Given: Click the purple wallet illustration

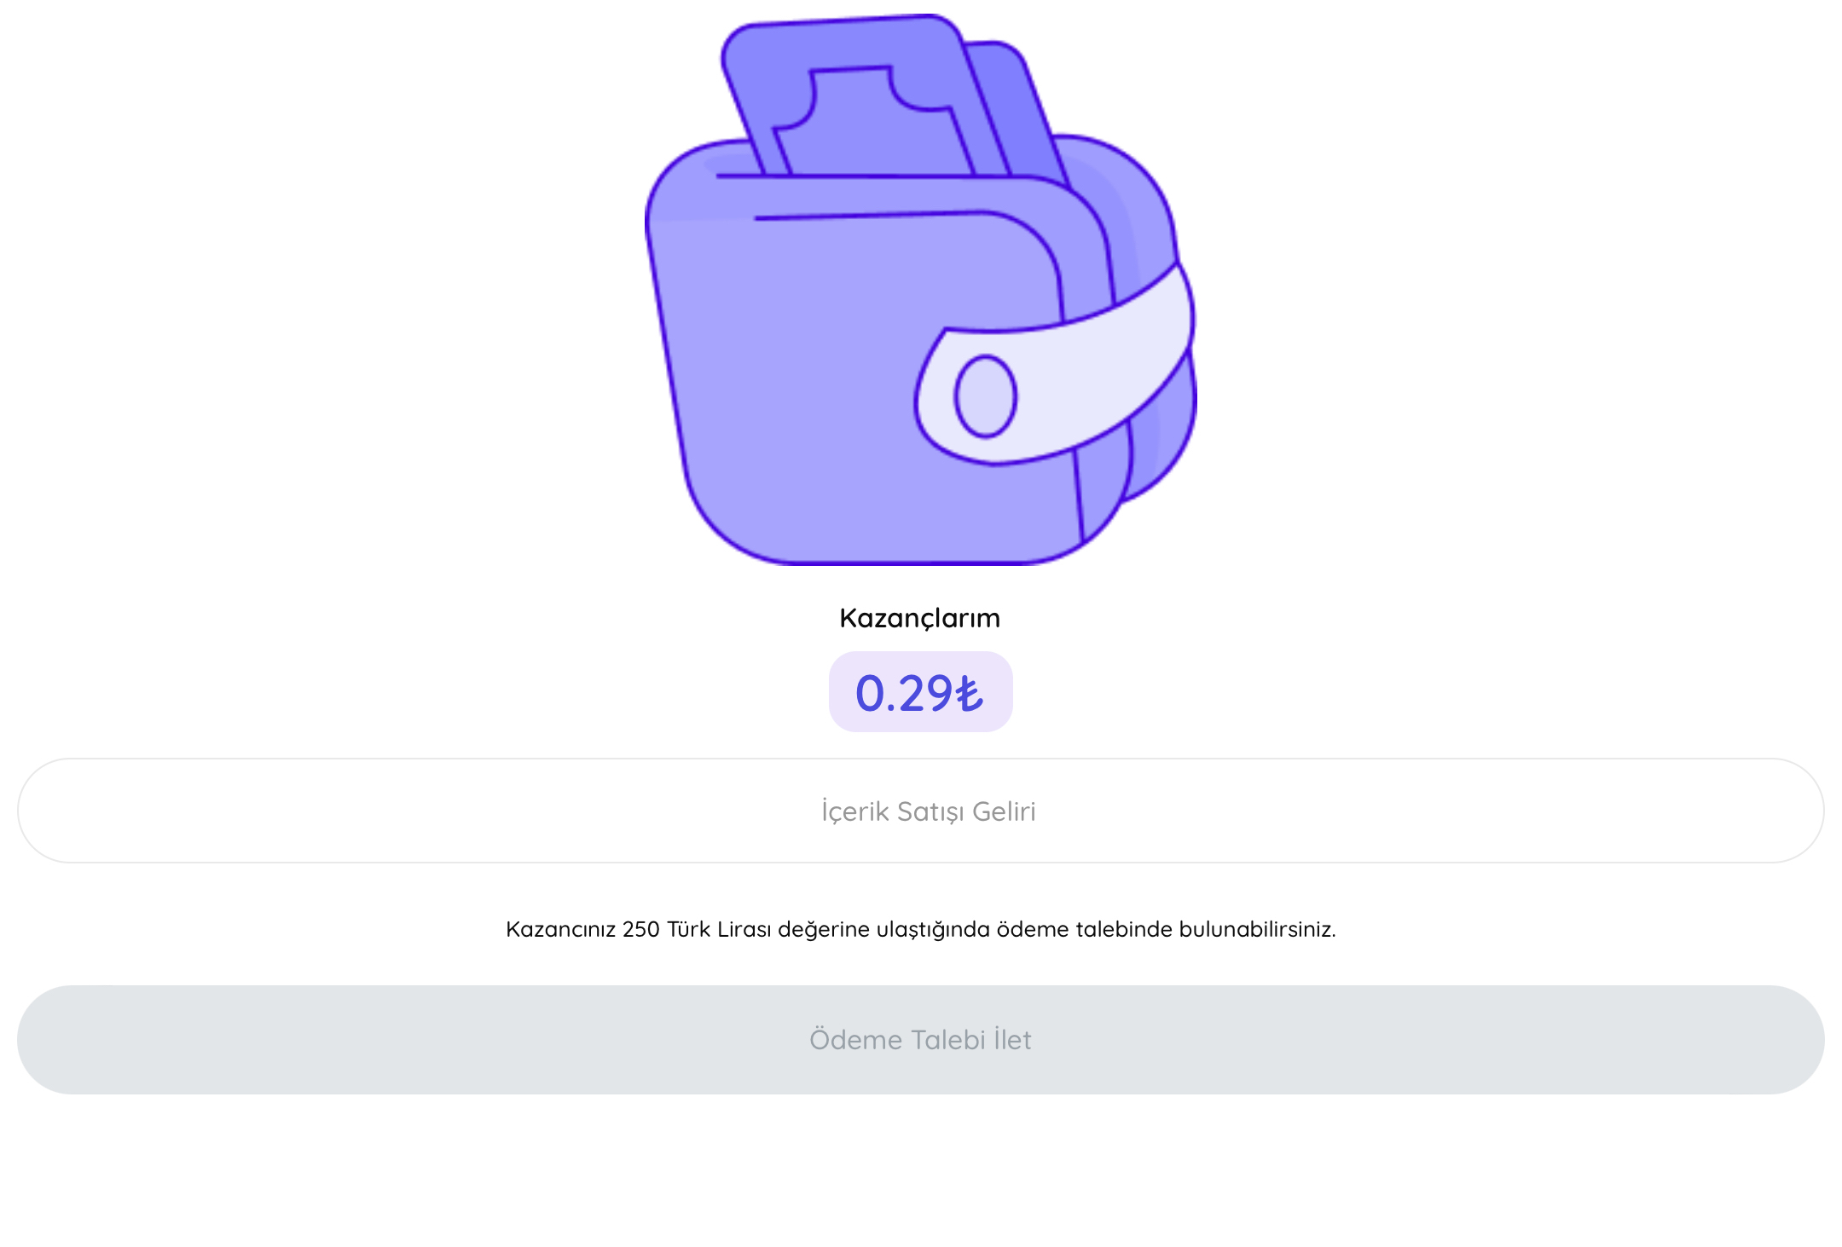Looking at the screenshot, I should click(x=921, y=290).
